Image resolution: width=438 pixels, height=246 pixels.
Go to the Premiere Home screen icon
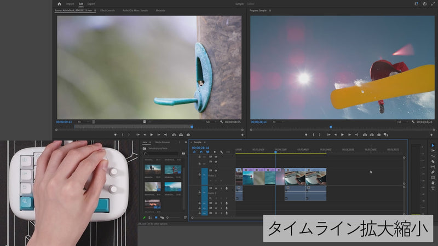tap(59, 4)
